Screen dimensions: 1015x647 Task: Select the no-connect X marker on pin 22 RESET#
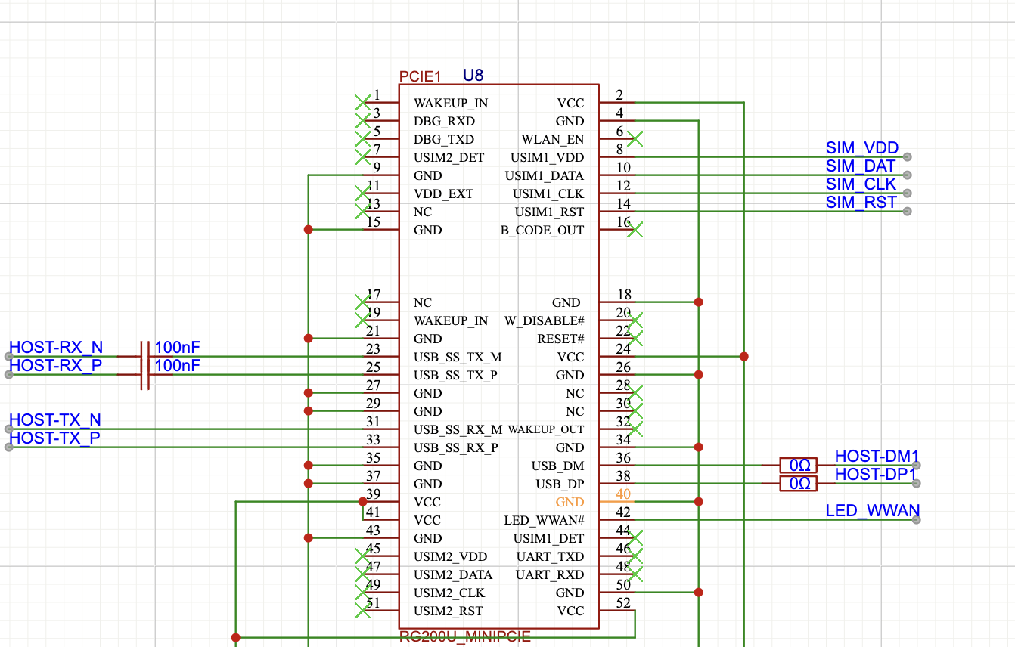(x=635, y=338)
